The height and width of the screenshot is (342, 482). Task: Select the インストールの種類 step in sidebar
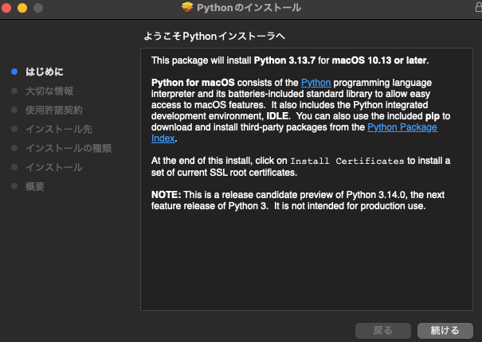click(x=68, y=148)
